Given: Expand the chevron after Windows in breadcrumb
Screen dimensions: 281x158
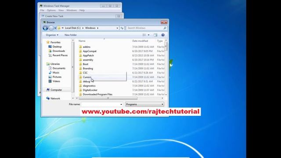Looking at the screenshot, I should click(x=97, y=28).
